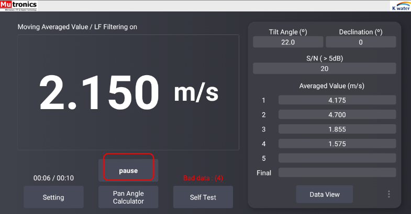Click the large 2.150 m/s velocity display
411x214 pixels.
pyautogui.click(x=128, y=93)
